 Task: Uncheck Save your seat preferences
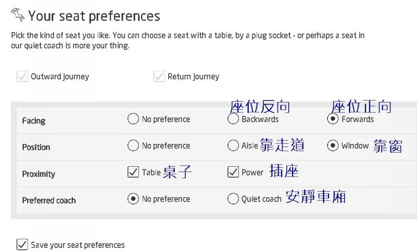[x=22, y=244]
